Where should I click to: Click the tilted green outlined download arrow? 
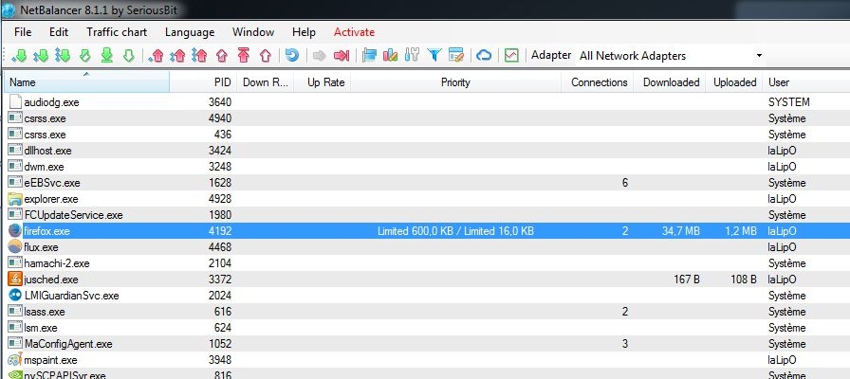(x=85, y=55)
